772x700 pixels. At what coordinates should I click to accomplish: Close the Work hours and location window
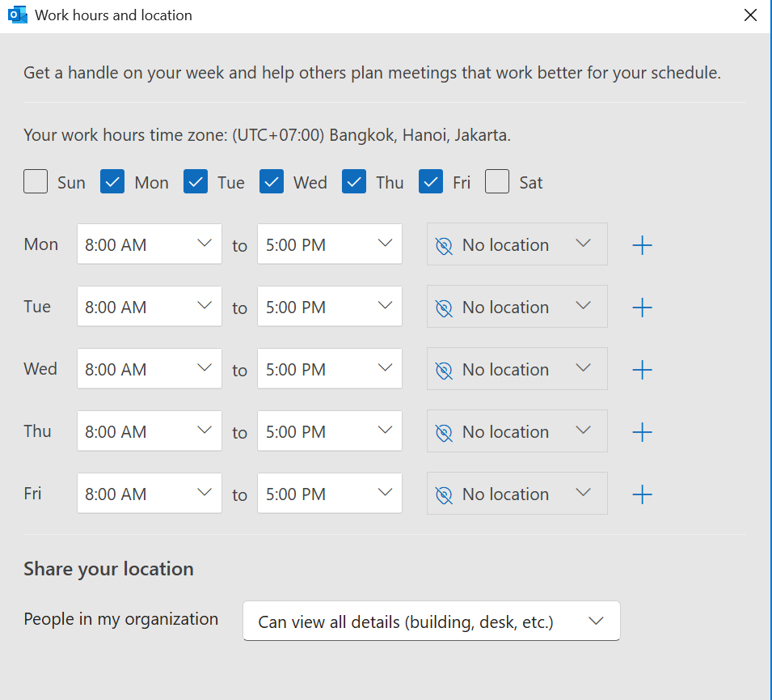tap(750, 15)
